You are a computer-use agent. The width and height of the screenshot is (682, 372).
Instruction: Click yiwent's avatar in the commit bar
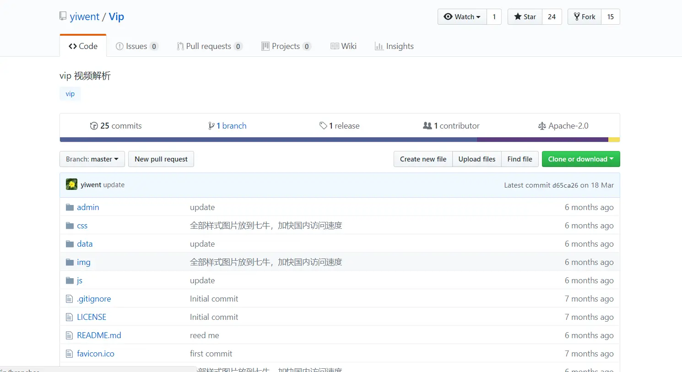71,184
